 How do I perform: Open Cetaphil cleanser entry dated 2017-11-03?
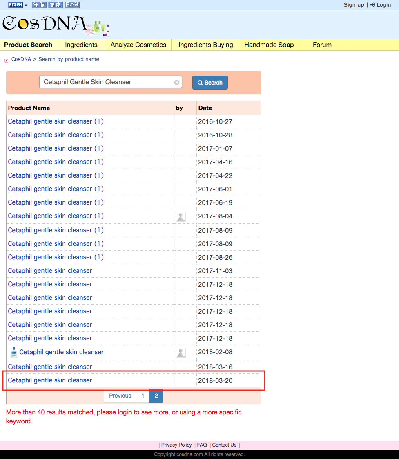point(50,270)
